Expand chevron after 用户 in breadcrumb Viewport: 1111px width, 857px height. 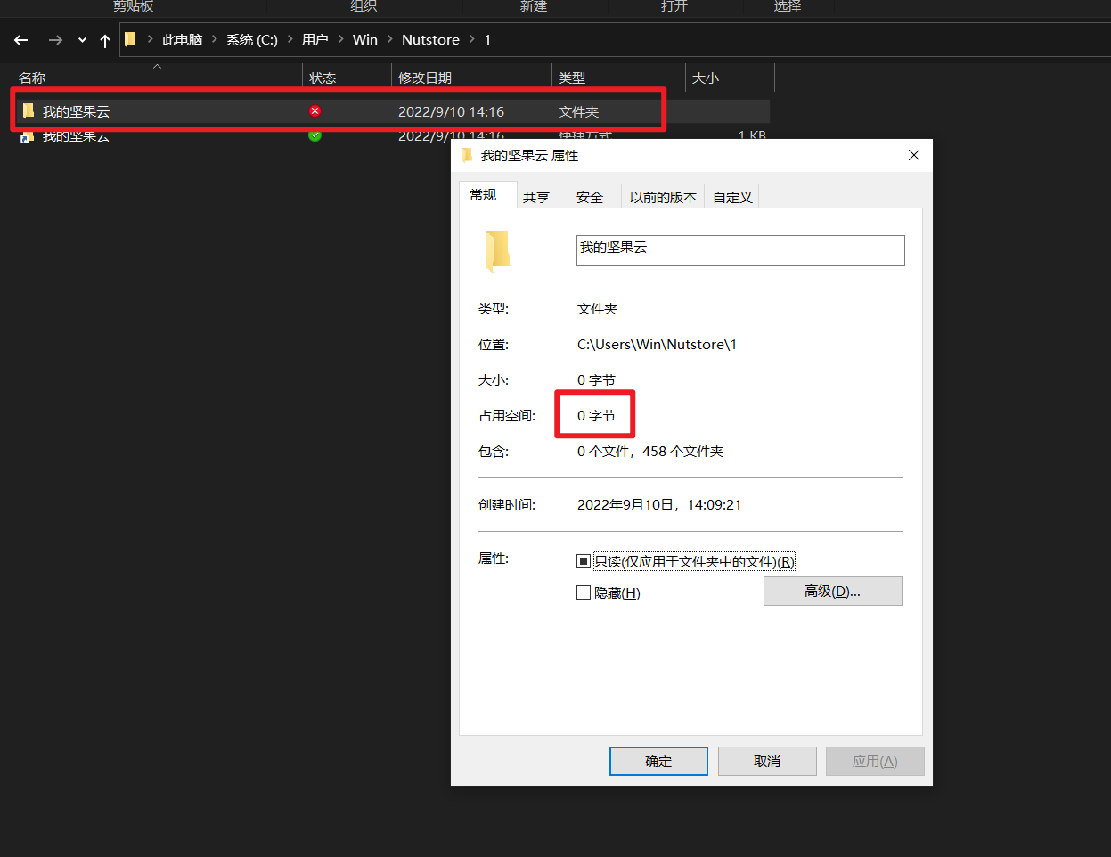click(340, 40)
